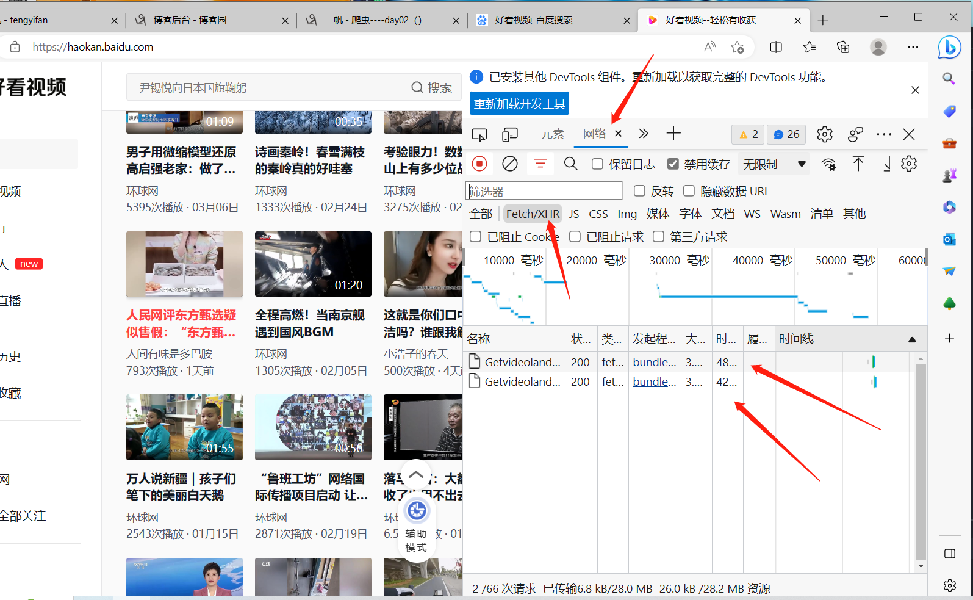Add a new DevTools tool tab
The image size is (973, 600).
pos(673,134)
